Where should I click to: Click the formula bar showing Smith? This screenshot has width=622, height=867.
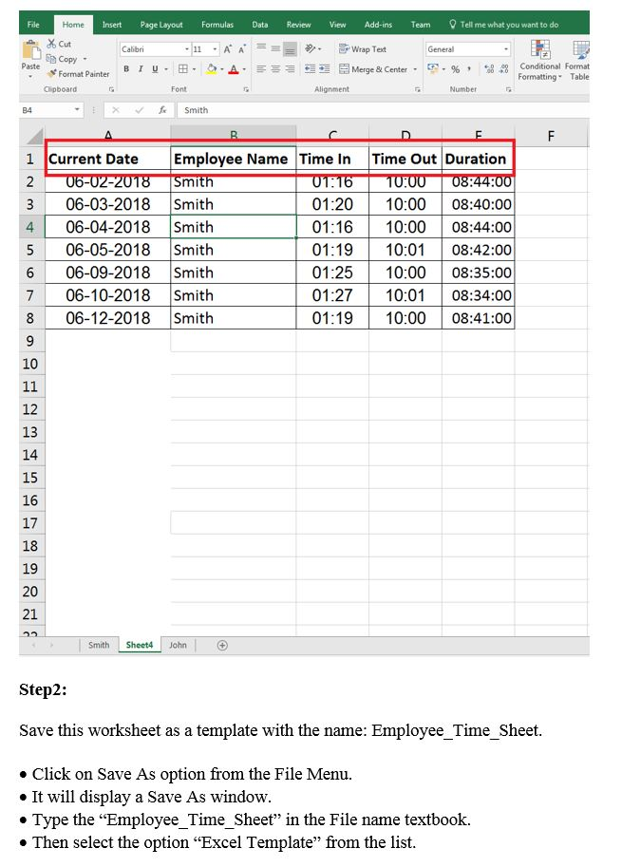click(383, 110)
